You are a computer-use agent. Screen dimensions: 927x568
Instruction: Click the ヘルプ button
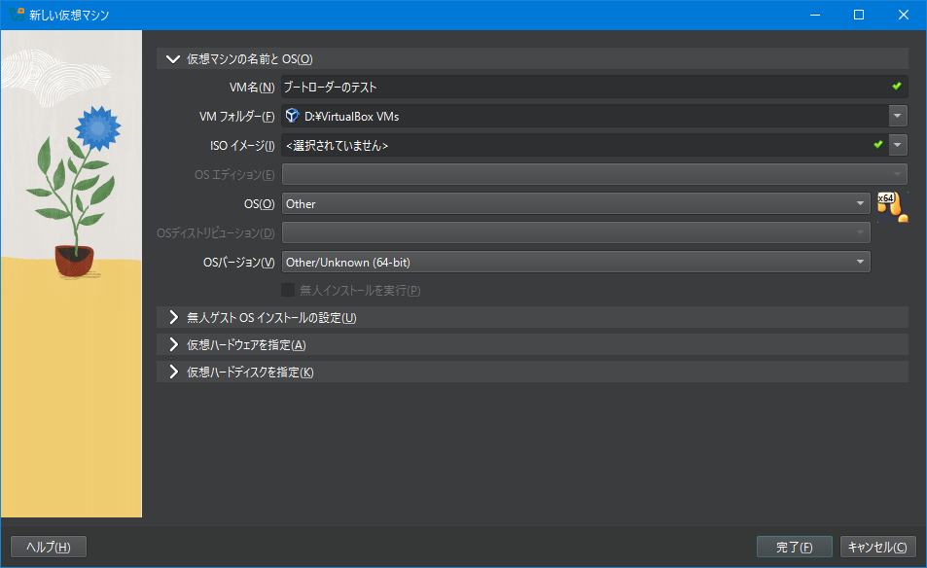[49, 547]
